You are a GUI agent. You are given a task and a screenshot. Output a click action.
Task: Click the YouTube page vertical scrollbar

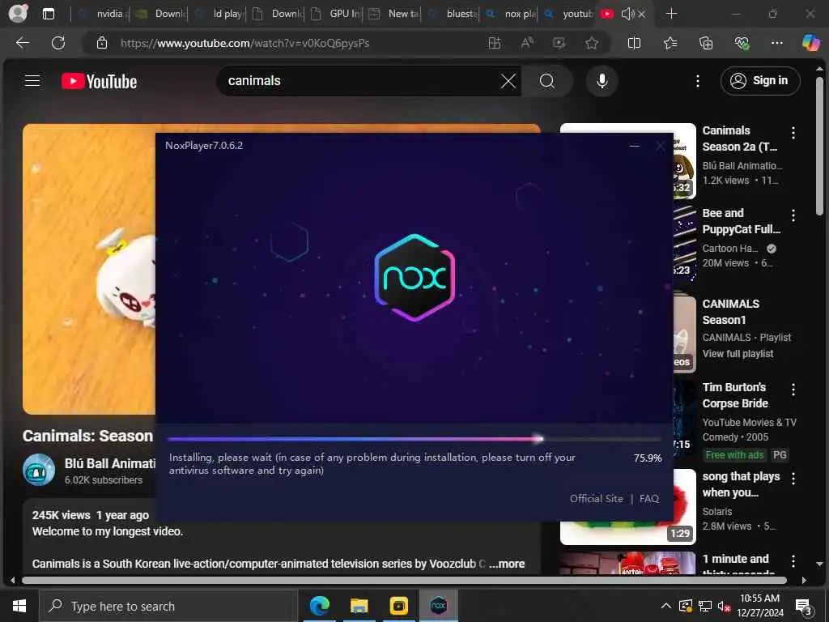(x=819, y=146)
